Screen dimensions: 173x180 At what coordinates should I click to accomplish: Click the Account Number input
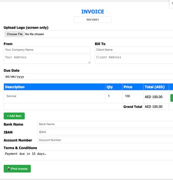(x=105, y=140)
